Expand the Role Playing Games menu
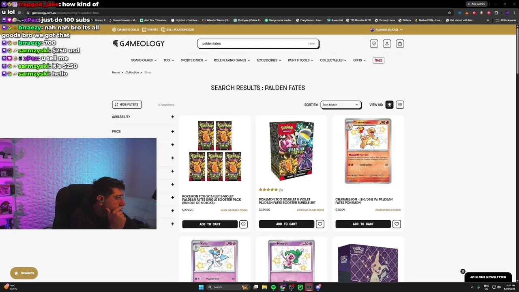Screen dimensions: 519x292 click(x=232, y=60)
